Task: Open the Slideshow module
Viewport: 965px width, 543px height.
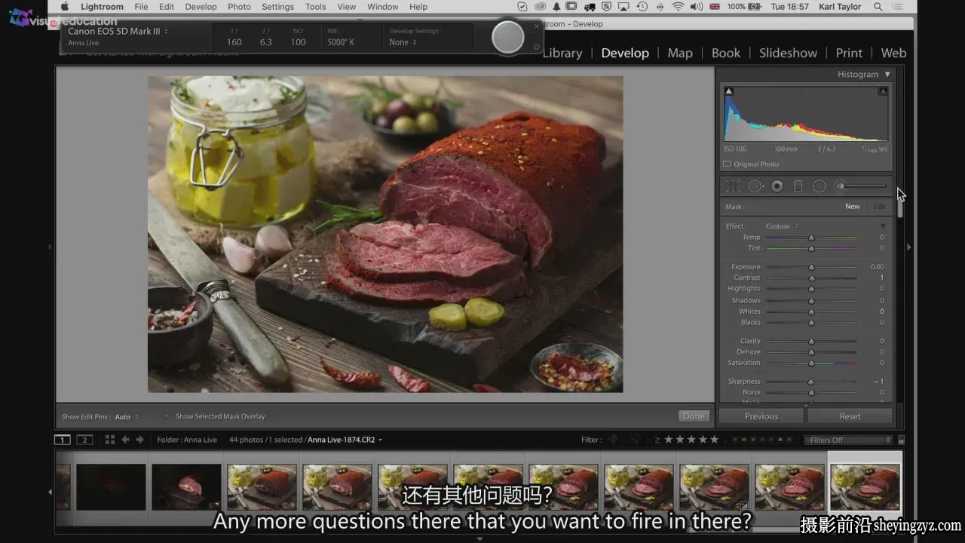Action: point(788,53)
